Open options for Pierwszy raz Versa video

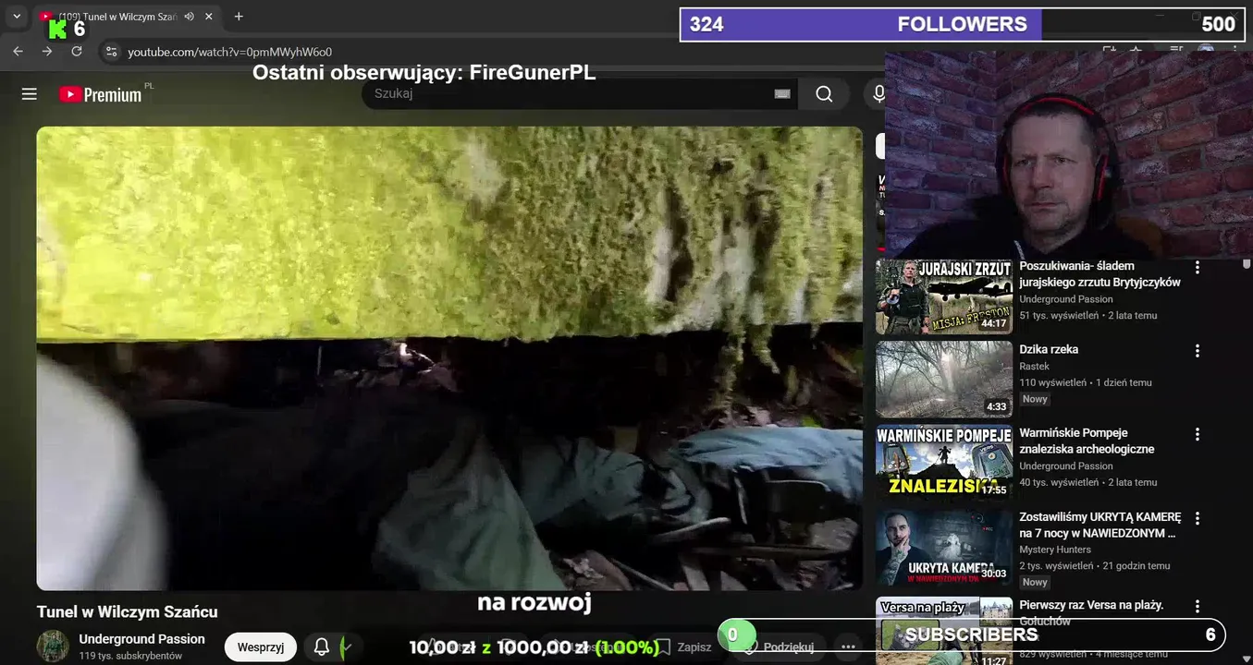(x=1198, y=607)
